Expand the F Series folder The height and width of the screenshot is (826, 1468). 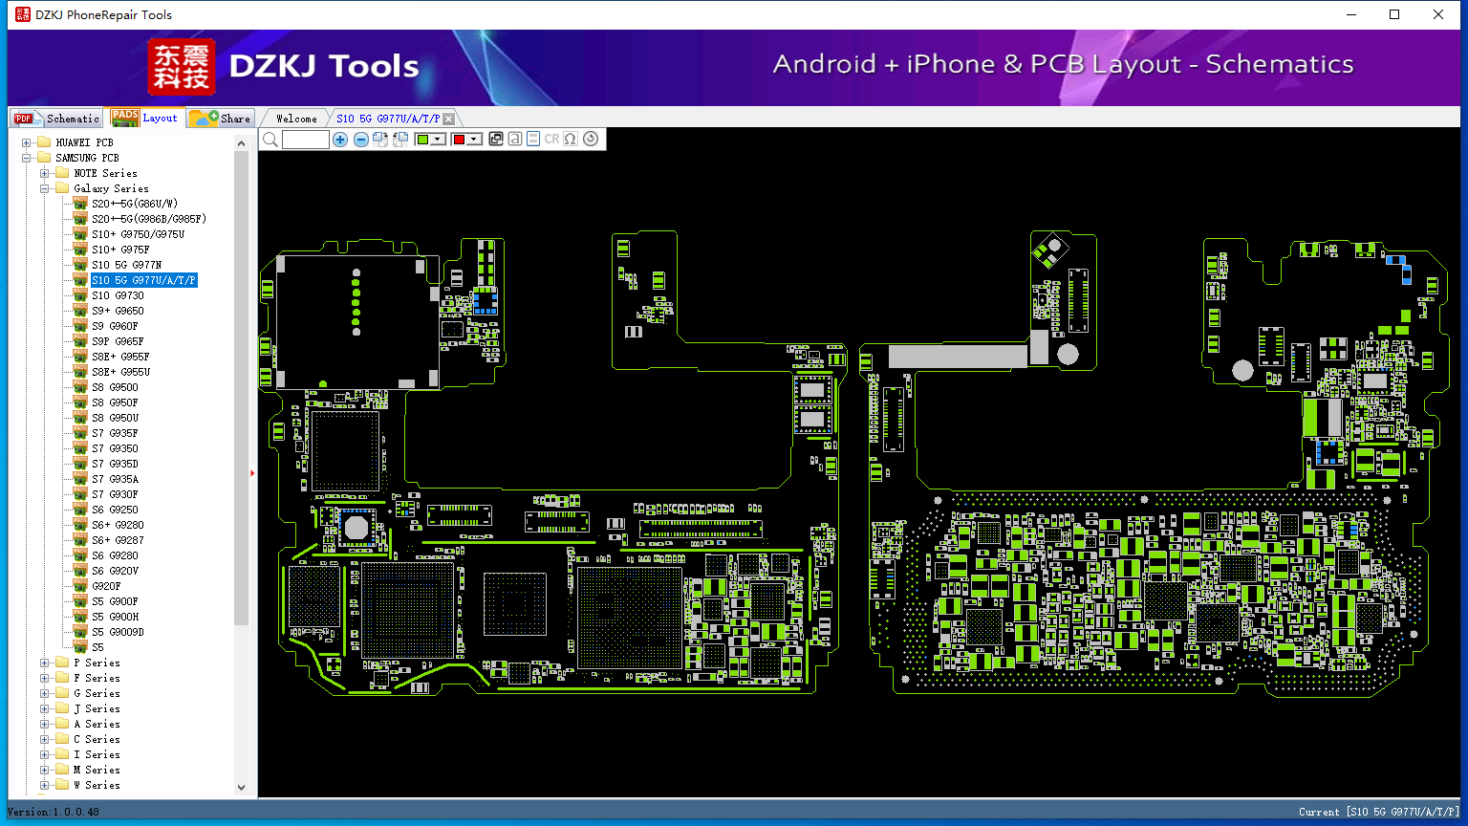coord(44,678)
